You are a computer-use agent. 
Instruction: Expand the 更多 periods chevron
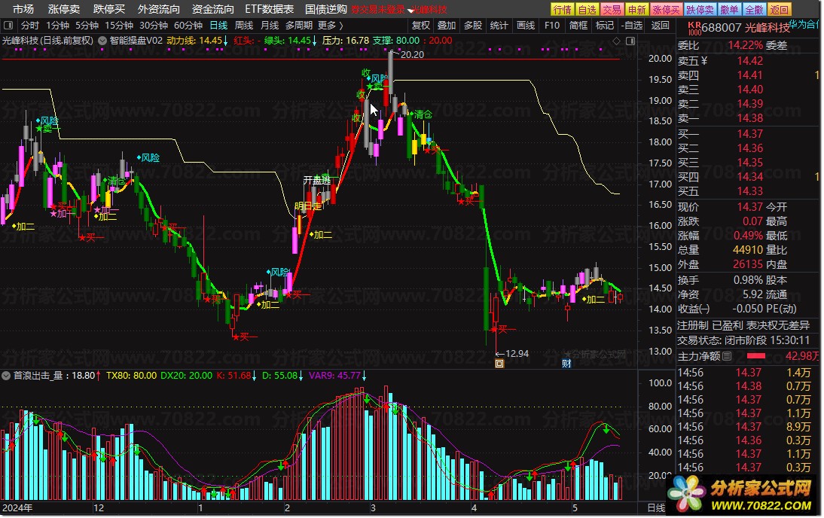[341, 25]
